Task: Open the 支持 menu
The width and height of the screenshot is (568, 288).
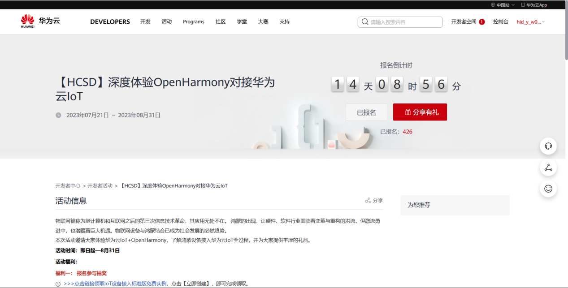Action: coord(285,21)
